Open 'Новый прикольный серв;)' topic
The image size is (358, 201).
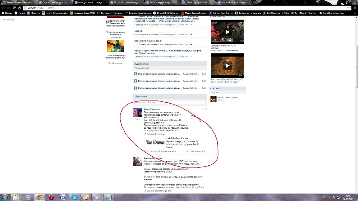click(148, 41)
